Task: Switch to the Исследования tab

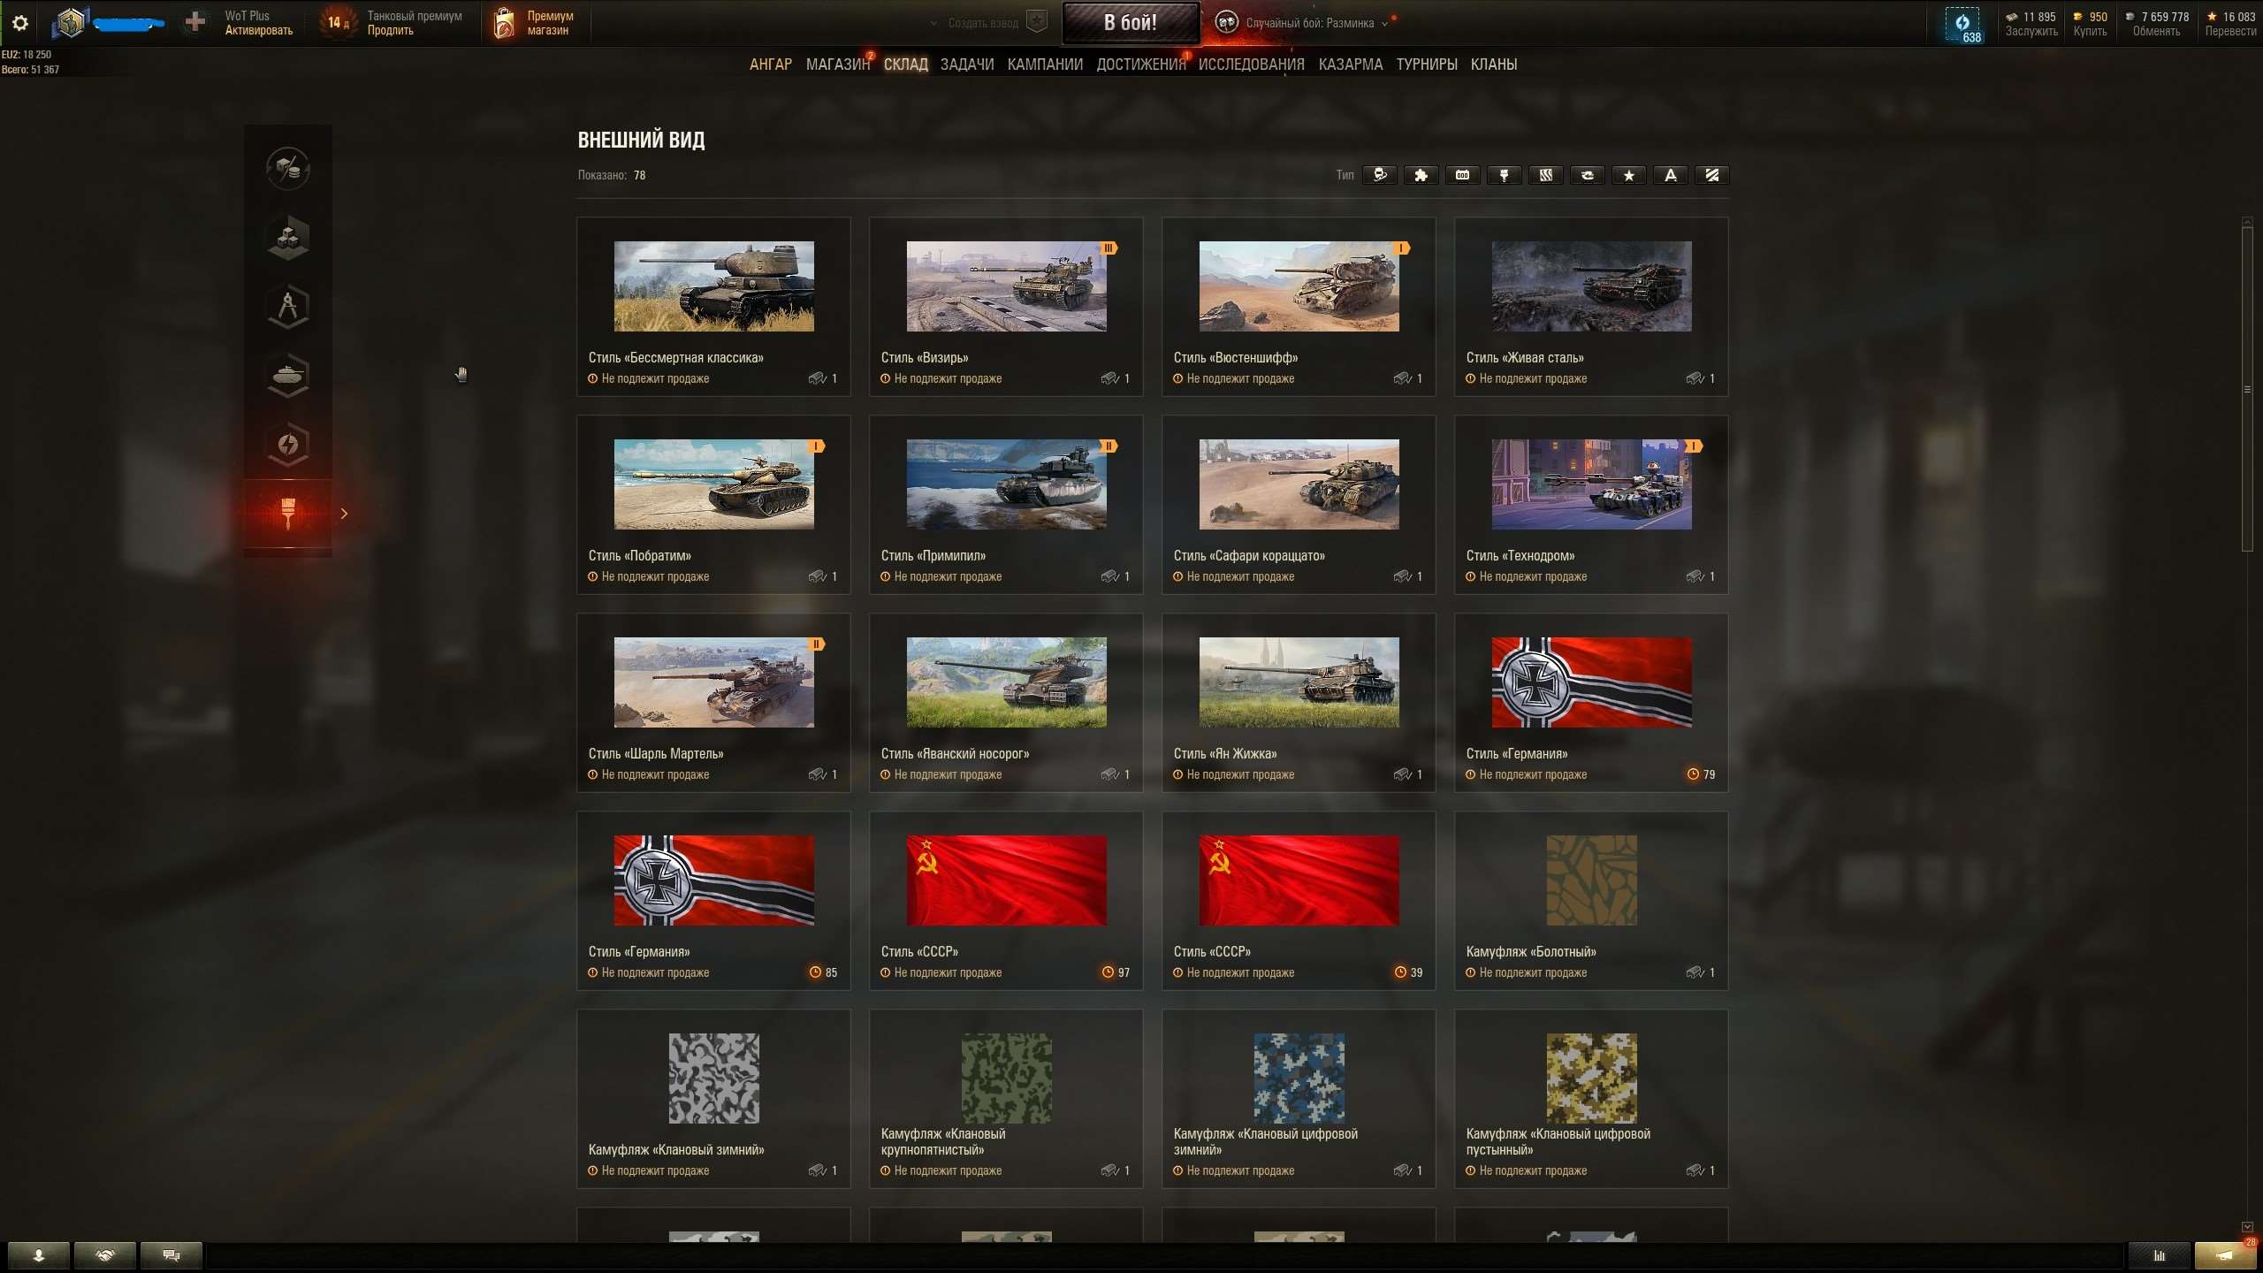Action: pyautogui.click(x=1251, y=65)
